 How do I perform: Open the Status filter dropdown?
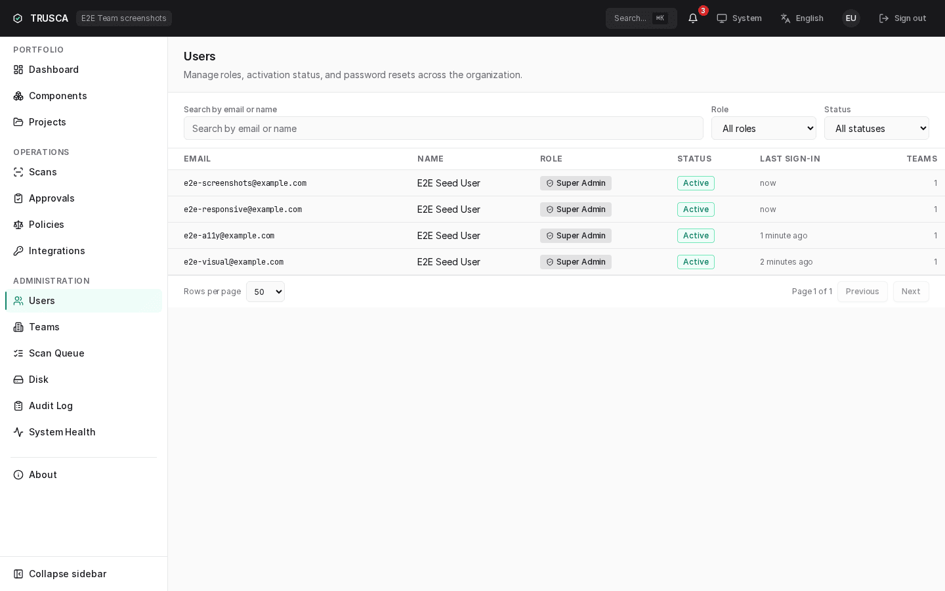point(877,128)
